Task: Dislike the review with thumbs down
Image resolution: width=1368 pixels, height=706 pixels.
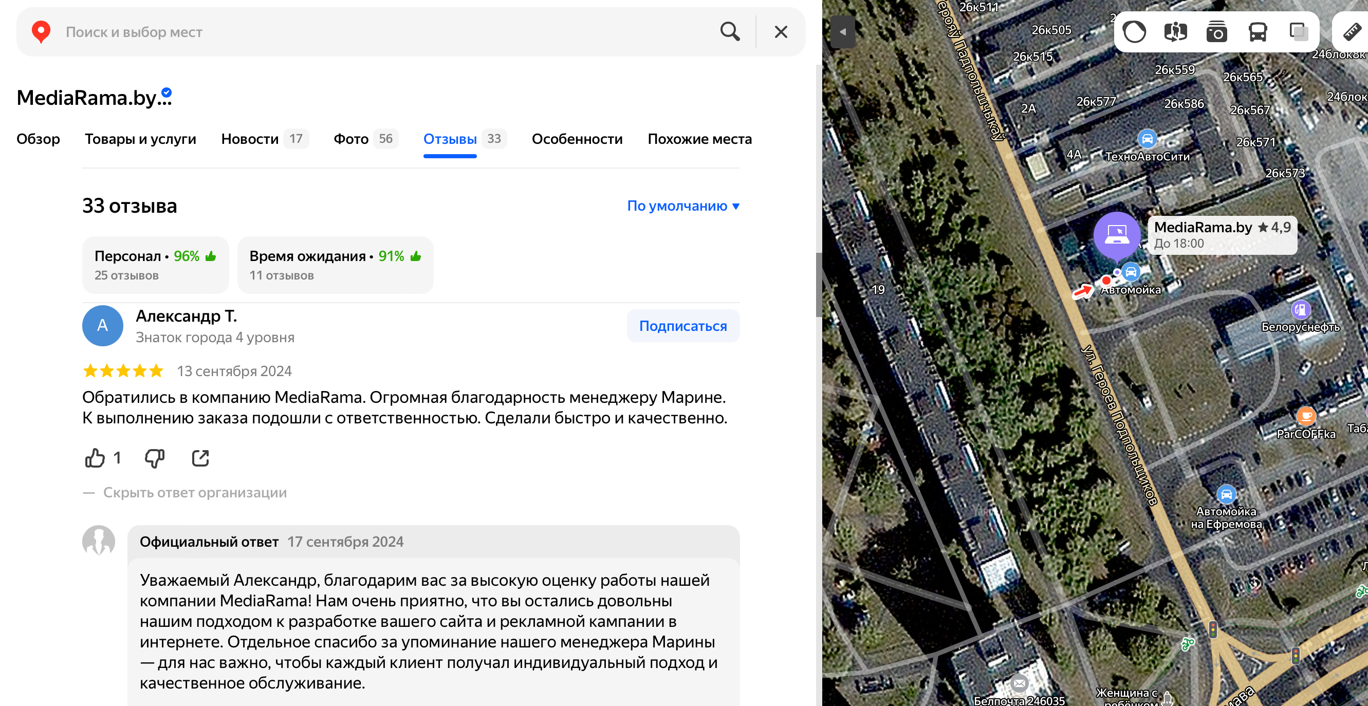Action: 155,458
